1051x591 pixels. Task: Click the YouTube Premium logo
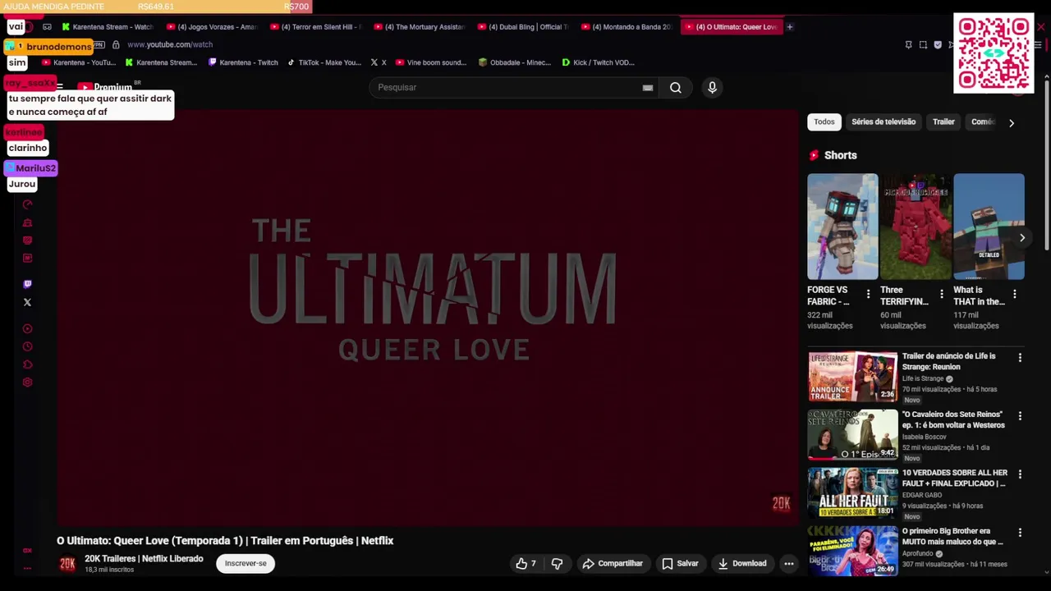[105, 87]
